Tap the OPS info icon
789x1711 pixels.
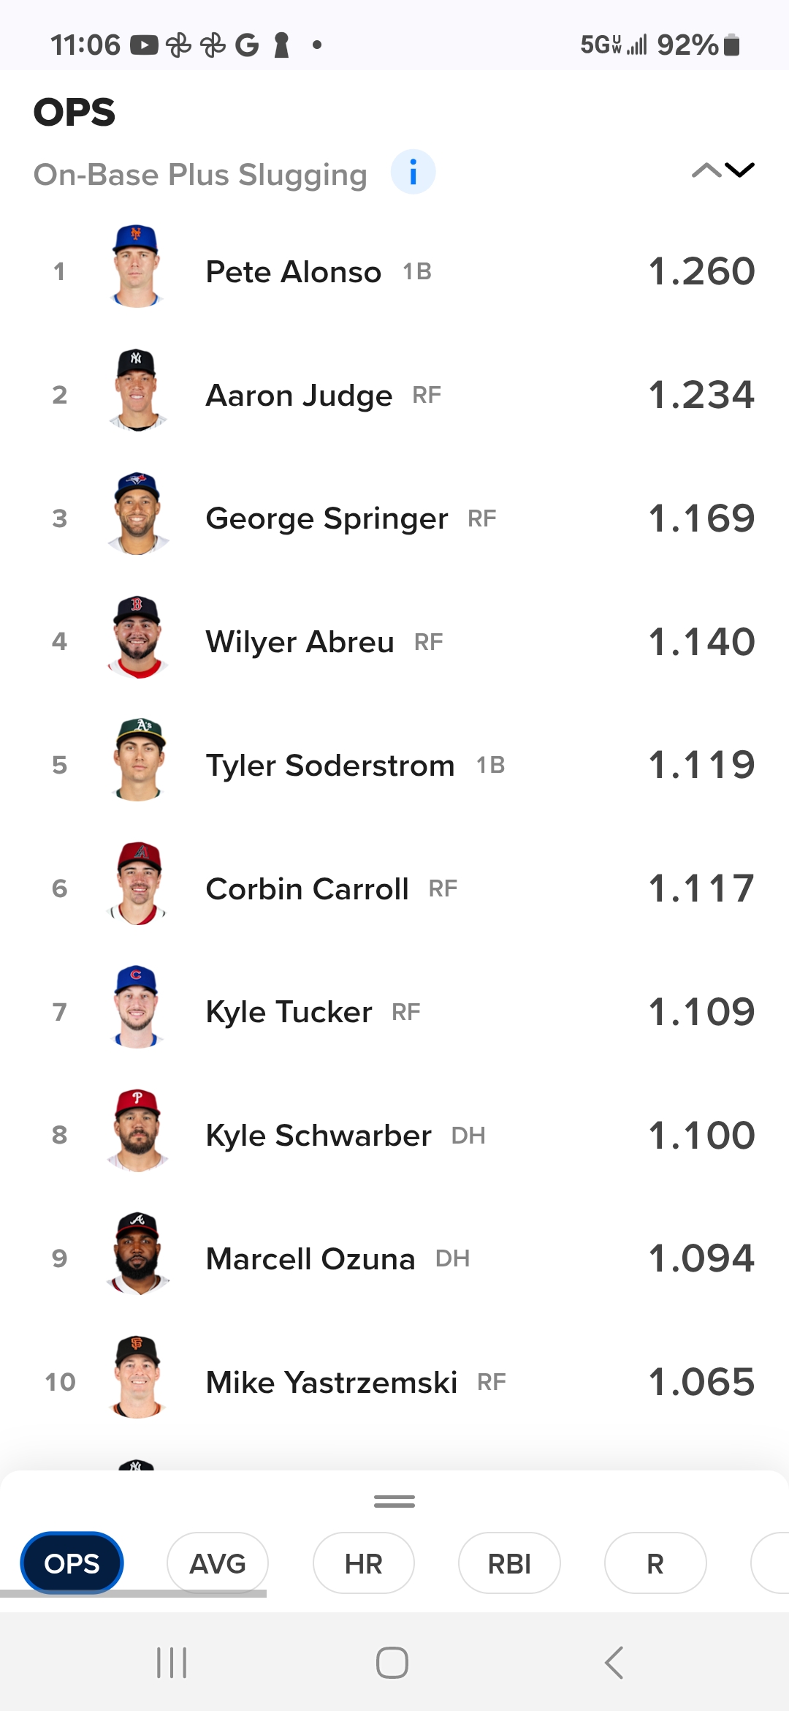coord(413,173)
